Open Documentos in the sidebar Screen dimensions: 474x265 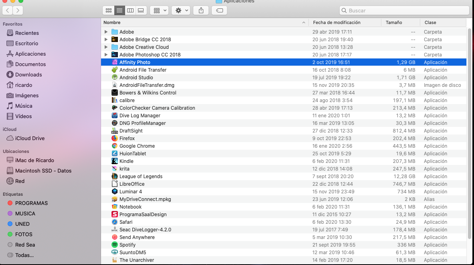[x=30, y=64]
